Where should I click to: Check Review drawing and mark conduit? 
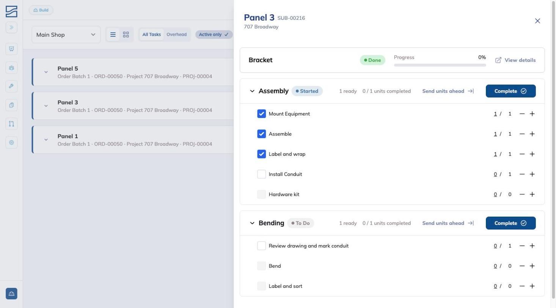tap(261, 246)
